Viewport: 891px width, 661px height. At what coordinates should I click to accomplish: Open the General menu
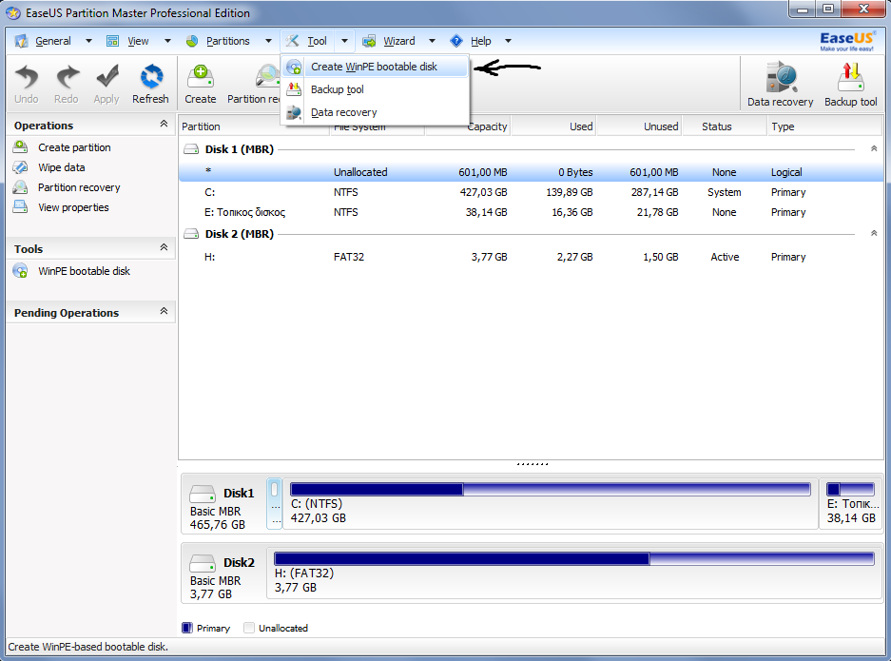tap(53, 41)
